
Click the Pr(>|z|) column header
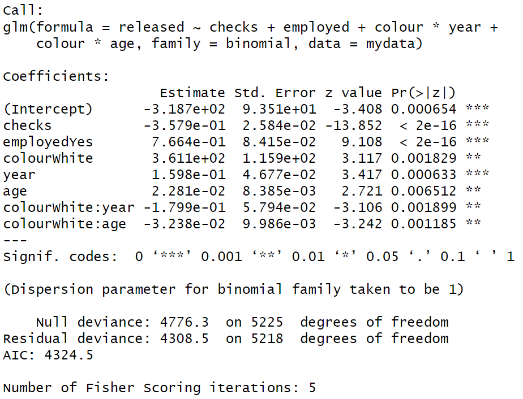423,93
